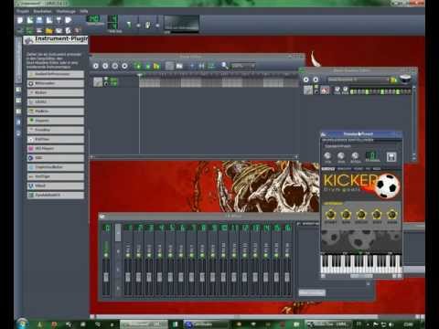Click the ENV/LFO tab in Kicker window
The width and height of the screenshot is (439, 329).
pos(344,168)
